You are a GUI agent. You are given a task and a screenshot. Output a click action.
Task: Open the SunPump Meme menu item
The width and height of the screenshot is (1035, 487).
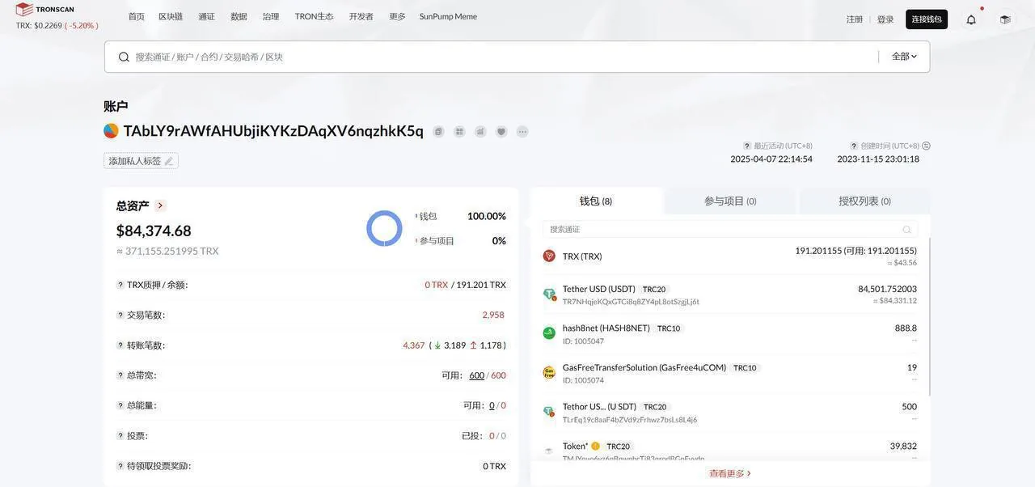click(x=448, y=16)
